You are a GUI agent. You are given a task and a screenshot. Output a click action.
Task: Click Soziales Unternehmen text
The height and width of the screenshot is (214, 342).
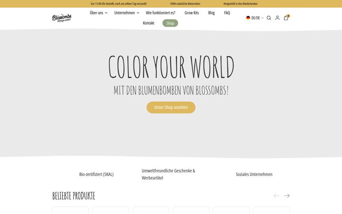[x=254, y=174]
